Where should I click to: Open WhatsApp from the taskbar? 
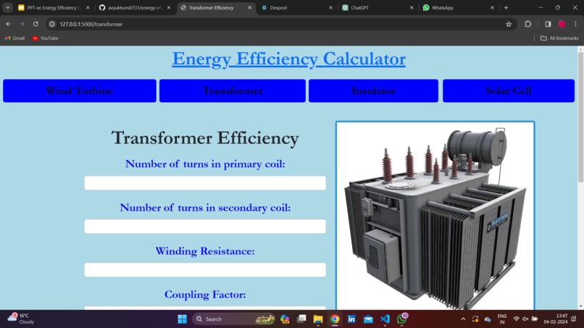coord(402,319)
